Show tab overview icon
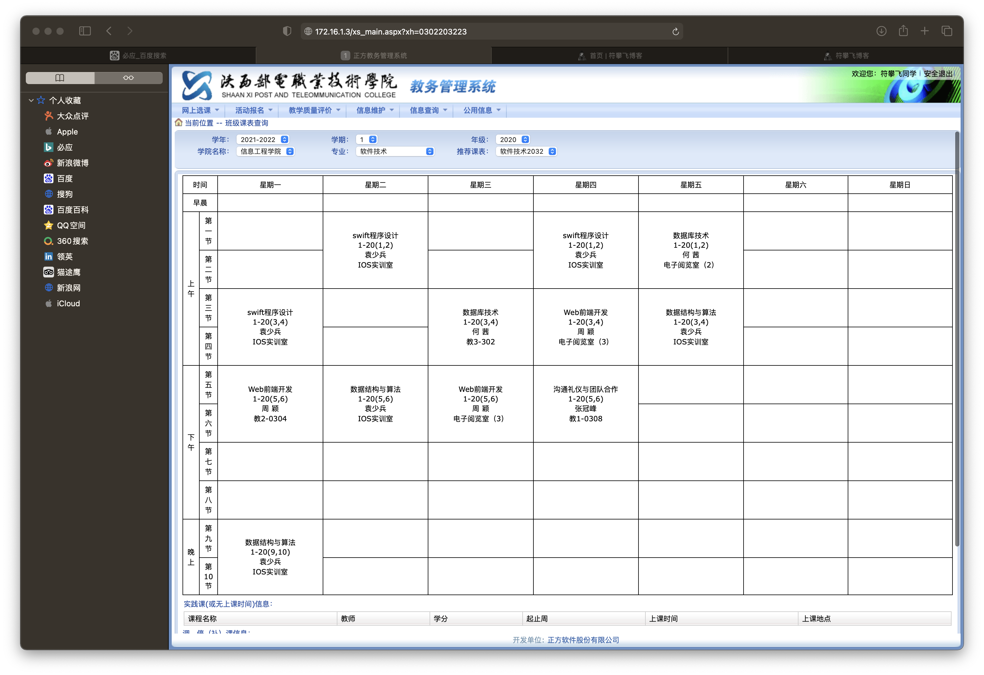 tap(947, 31)
